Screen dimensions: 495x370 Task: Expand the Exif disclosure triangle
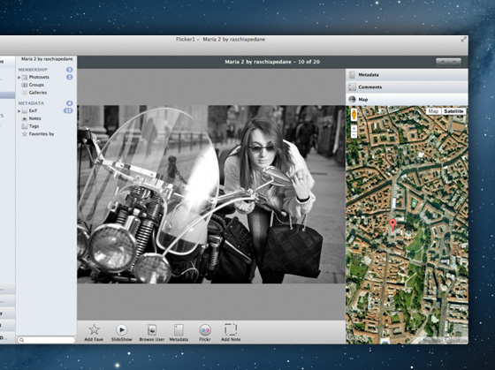pos(19,111)
